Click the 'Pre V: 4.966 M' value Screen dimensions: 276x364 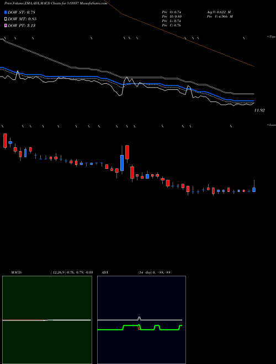click(220, 17)
